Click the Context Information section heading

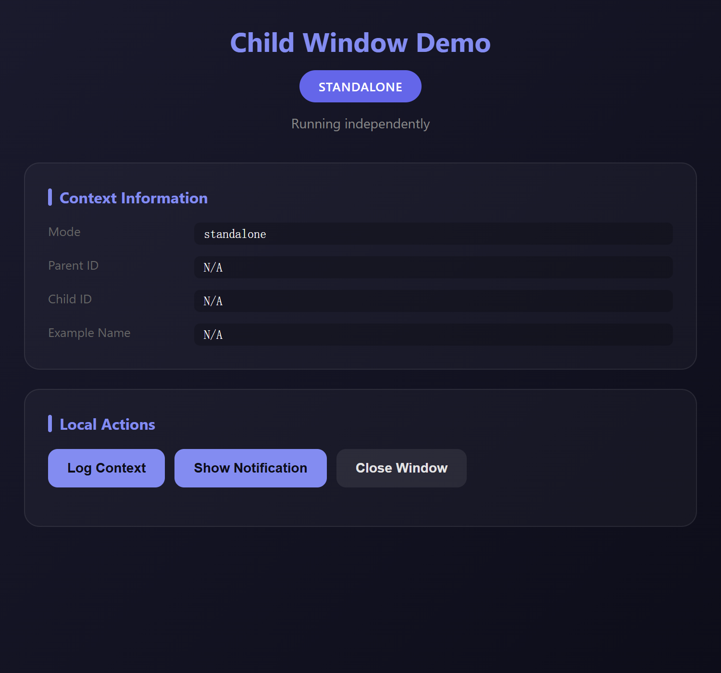point(133,198)
